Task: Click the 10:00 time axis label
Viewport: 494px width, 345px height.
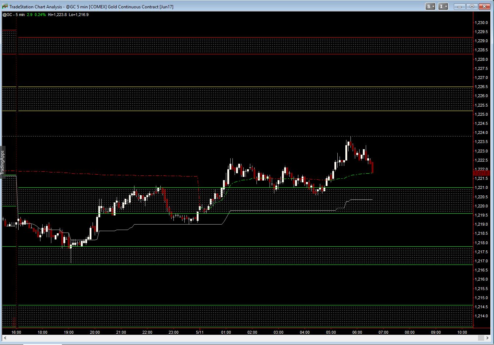Action: point(462,332)
